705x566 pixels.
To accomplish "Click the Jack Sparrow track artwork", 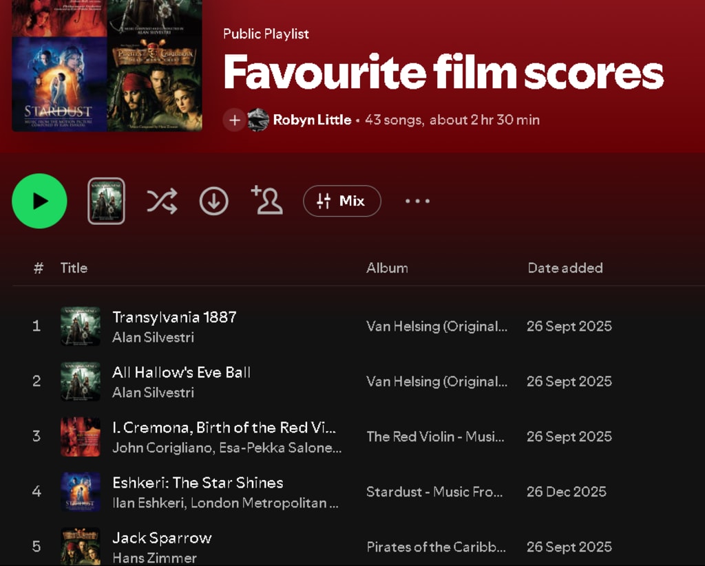I will [81, 547].
